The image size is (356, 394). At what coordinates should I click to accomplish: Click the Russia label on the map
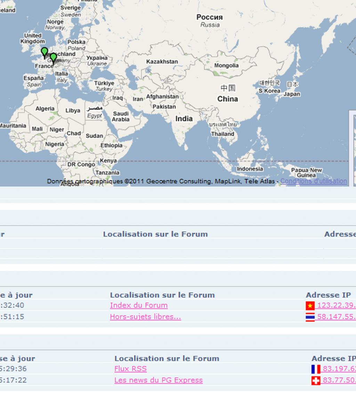click(x=210, y=25)
